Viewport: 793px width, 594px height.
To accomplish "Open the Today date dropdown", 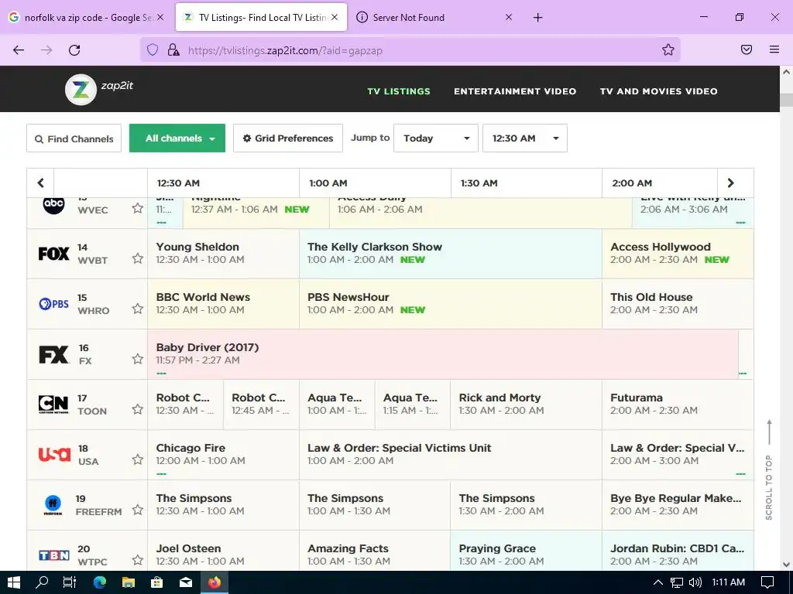I will pyautogui.click(x=435, y=138).
